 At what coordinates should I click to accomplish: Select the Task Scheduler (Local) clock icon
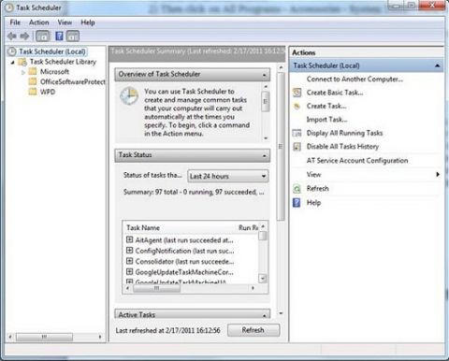tap(11, 51)
